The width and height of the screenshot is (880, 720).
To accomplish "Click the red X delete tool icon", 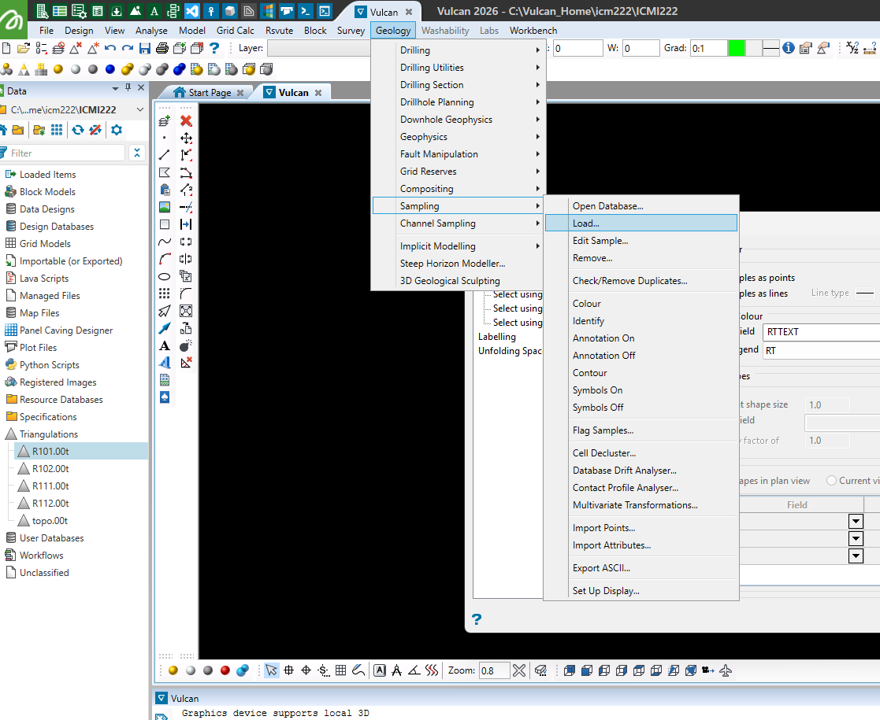I will (x=187, y=120).
